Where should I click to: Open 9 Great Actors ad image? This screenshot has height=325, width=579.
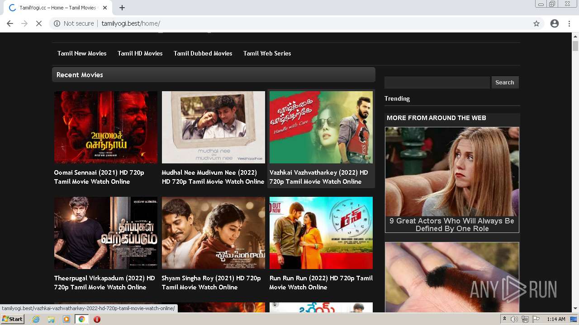(452, 172)
